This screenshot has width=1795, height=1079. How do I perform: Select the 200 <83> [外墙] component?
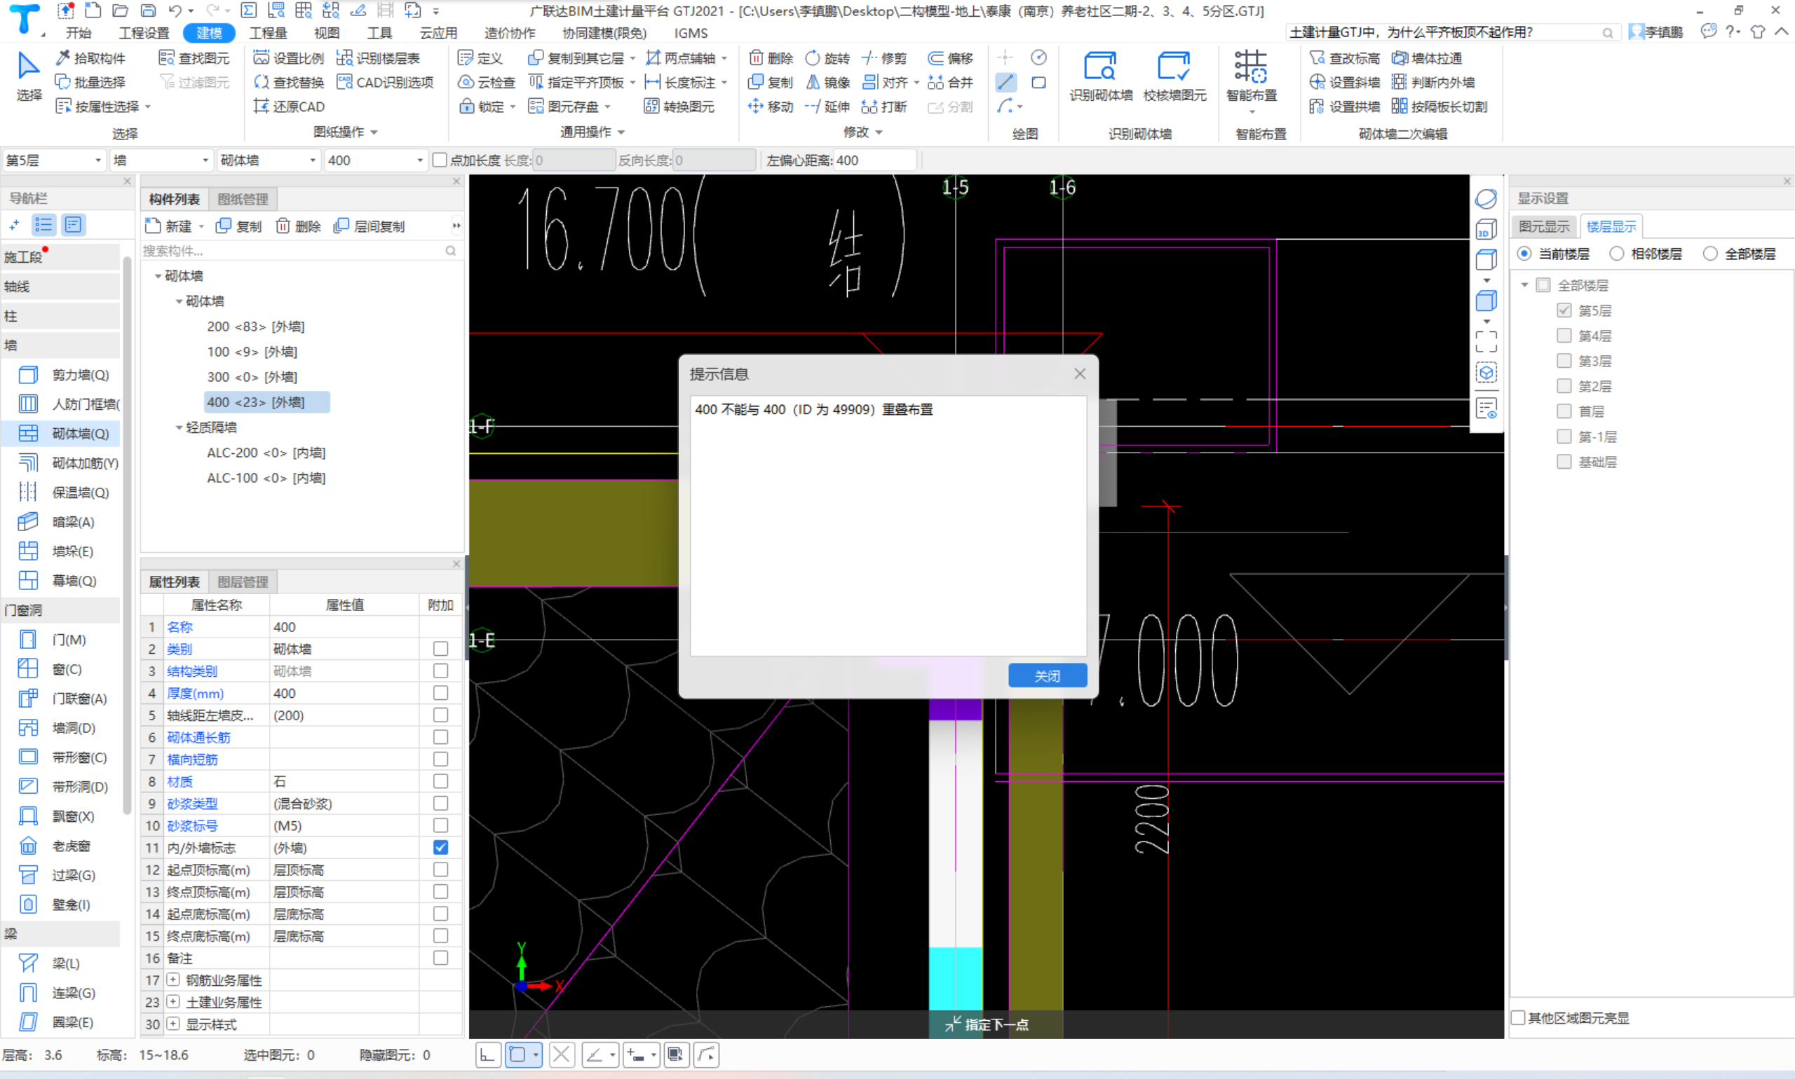[256, 327]
